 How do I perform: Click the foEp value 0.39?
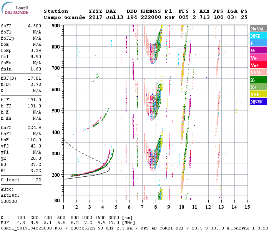(36, 50)
